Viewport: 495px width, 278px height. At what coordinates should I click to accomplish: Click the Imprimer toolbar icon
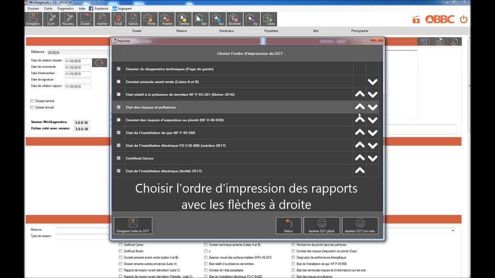click(102, 19)
